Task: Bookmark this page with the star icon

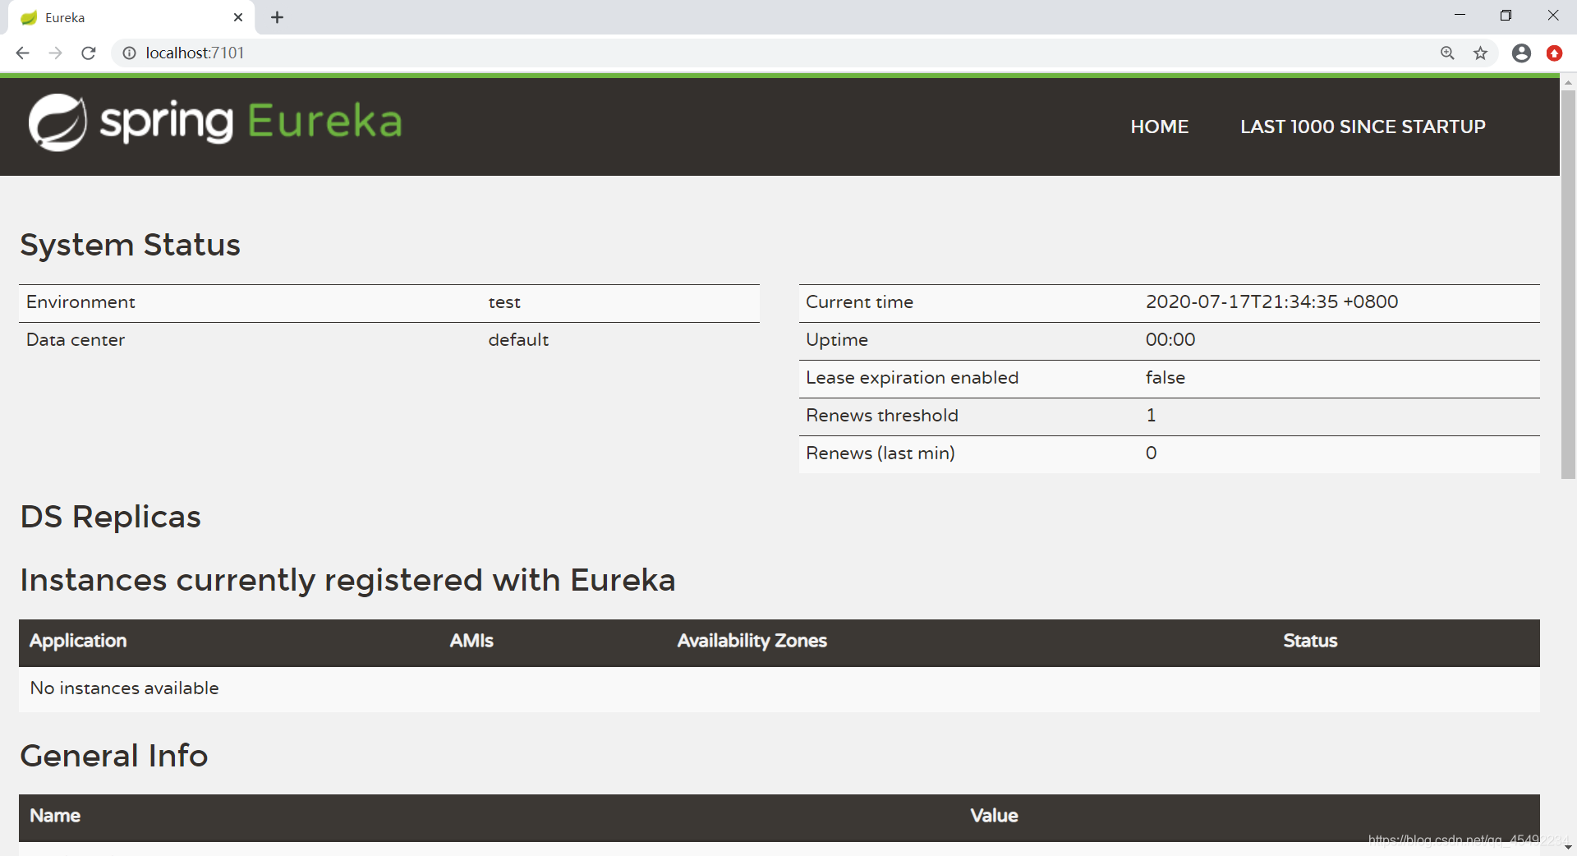Action: click(x=1480, y=53)
